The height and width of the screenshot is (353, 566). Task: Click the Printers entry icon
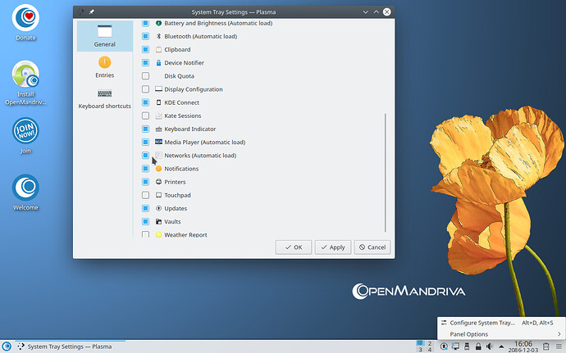[x=158, y=182]
